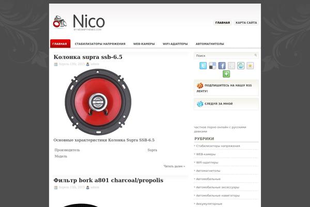Click 'Производитель' table cell
Image resolution: width=310 pixels, height=207 pixels.
[x=67, y=150]
